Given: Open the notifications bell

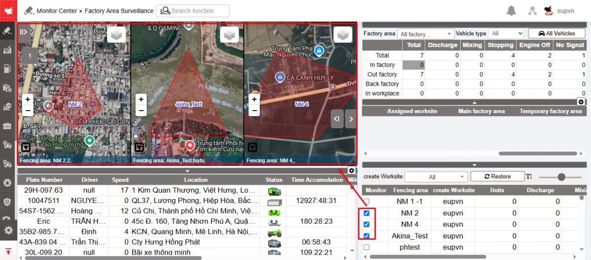Looking at the screenshot, I should tap(512, 11).
